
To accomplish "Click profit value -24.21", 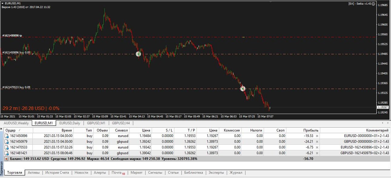I will point(309,142).
